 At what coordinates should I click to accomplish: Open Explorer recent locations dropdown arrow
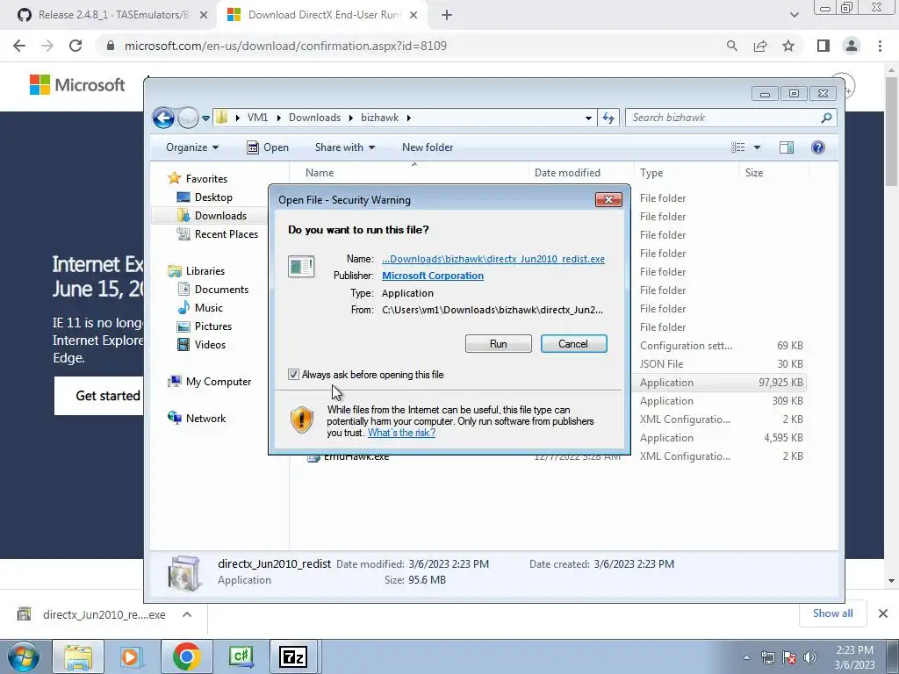click(205, 118)
